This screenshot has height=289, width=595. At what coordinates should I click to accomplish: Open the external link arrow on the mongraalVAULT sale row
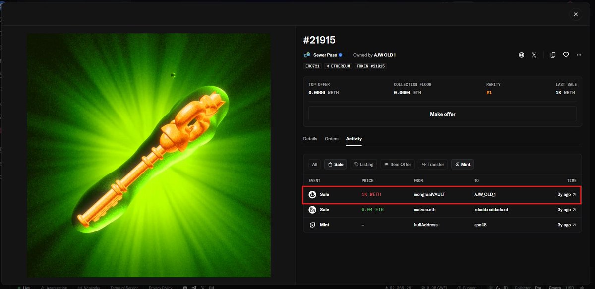tap(575, 195)
